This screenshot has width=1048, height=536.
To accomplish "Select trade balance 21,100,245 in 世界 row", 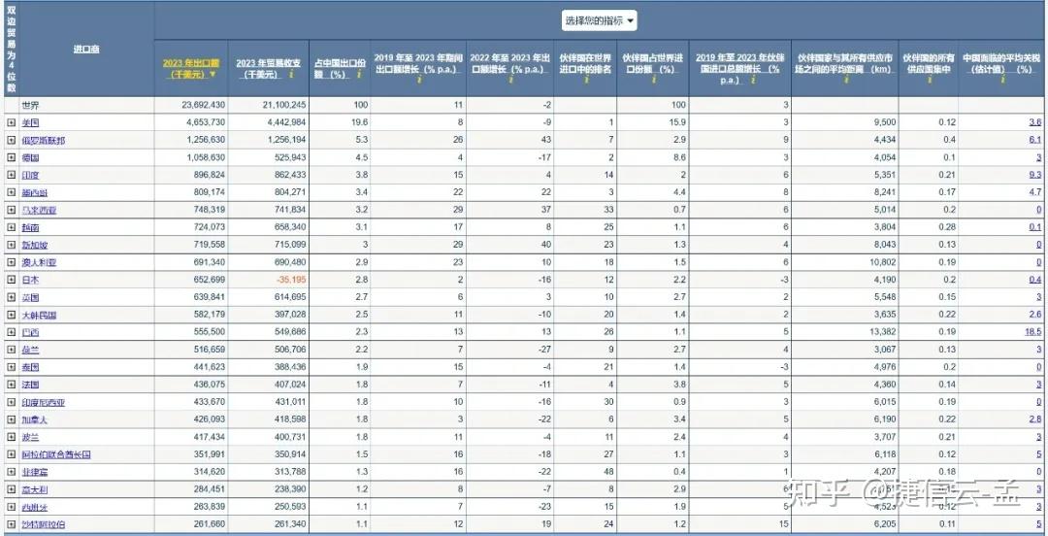I will pyautogui.click(x=283, y=105).
